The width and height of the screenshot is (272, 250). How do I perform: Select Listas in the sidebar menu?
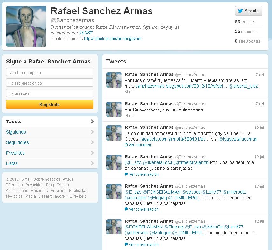click(50, 163)
